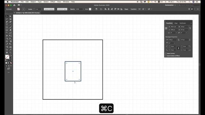205x115 pixels.
Task: Click the reference point locator in Transform
Action: point(166,28)
